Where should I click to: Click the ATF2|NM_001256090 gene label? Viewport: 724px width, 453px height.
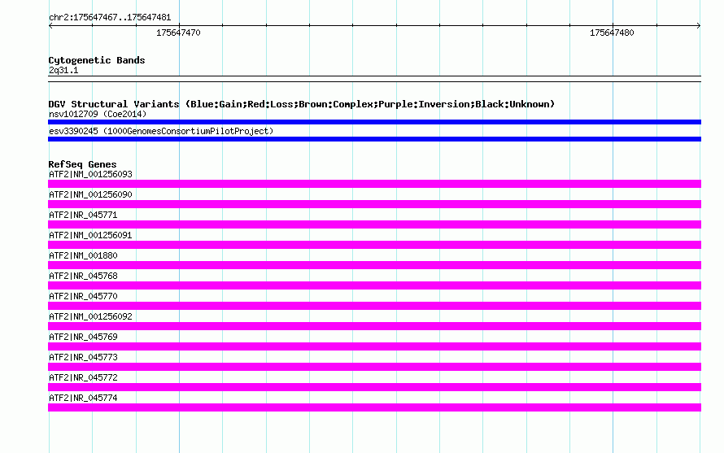(90, 194)
